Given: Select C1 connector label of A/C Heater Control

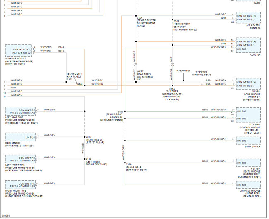Looking at the screenshot, I should point(232,22).
